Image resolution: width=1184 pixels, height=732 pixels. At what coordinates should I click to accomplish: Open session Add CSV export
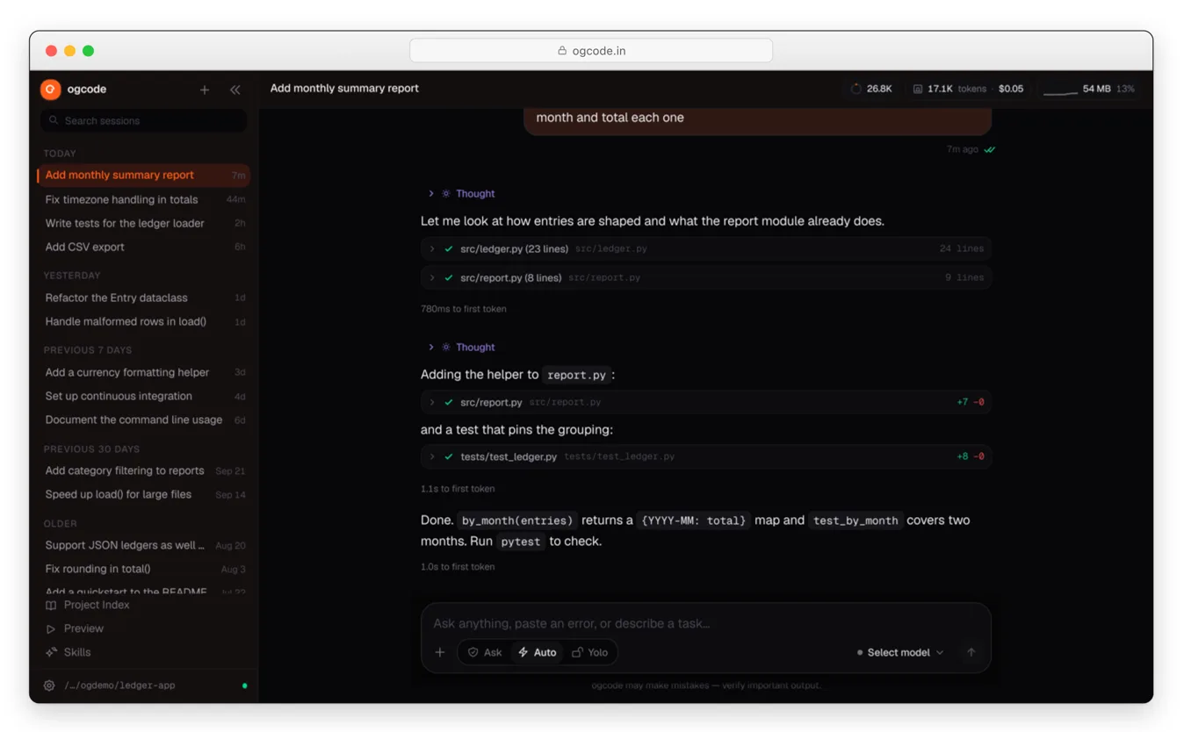[144, 247]
